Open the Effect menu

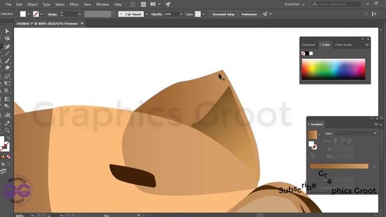[74, 4]
